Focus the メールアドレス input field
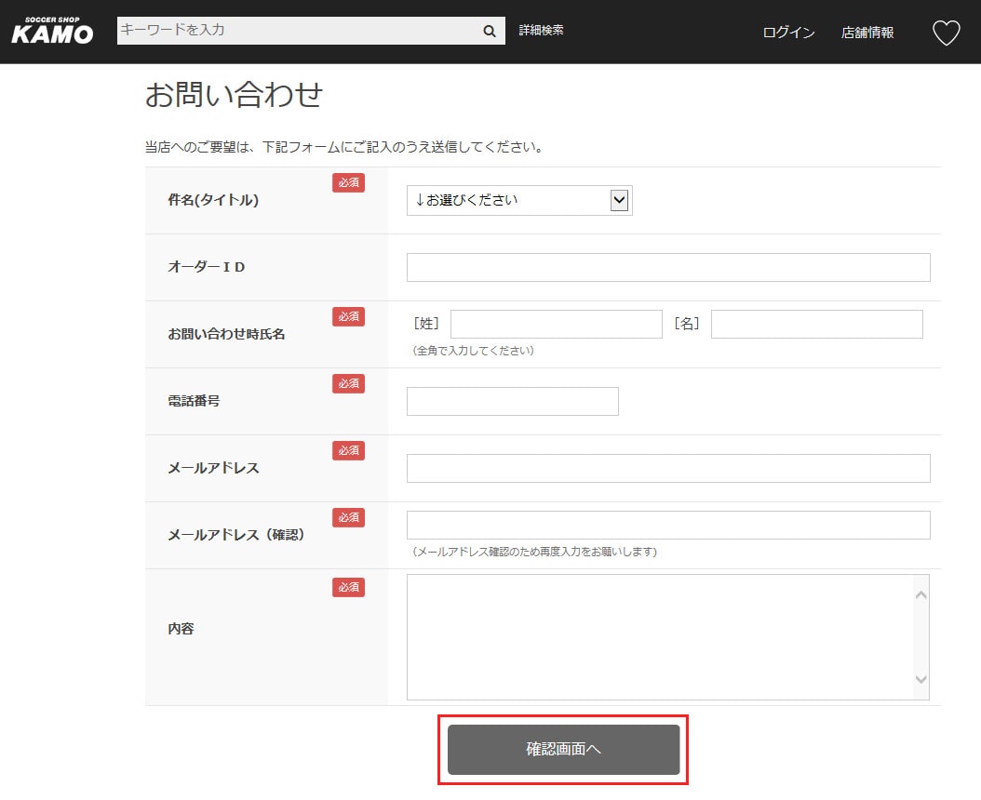Viewport: 981px width, 800px height. (x=668, y=468)
